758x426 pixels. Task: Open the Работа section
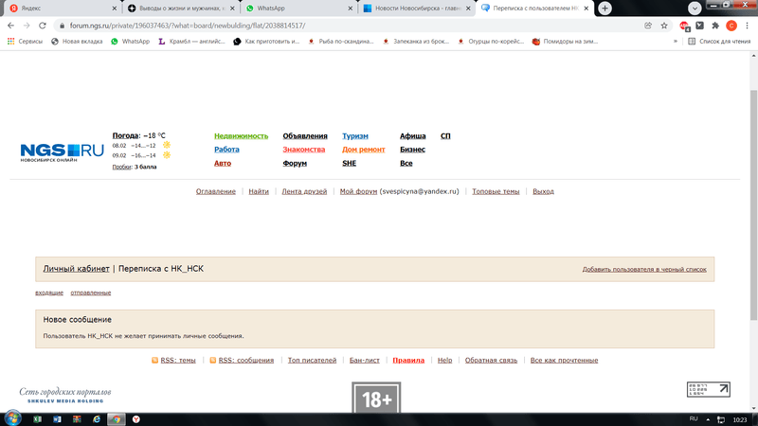click(226, 150)
